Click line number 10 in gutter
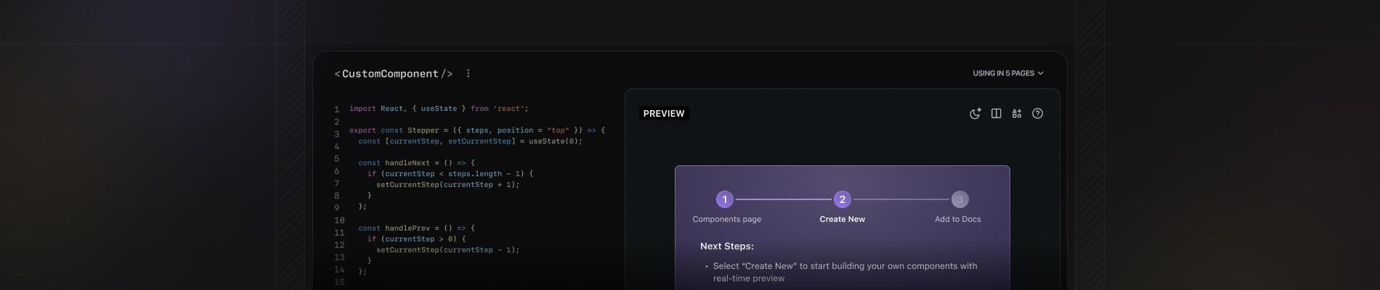1380x290 pixels. [x=339, y=220]
